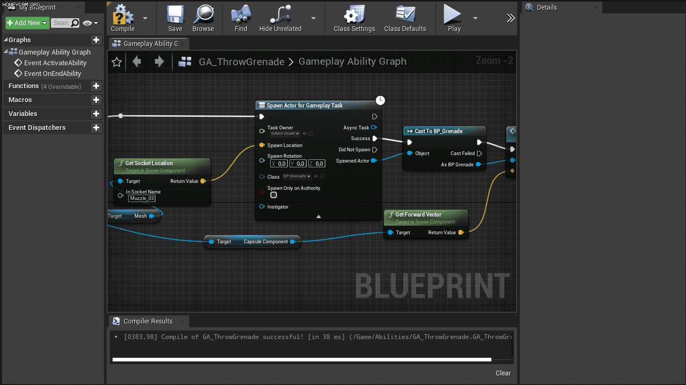The width and height of the screenshot is (686, 385).
Task: Click the Cast Failed execution pin
Action: pos(479,153)
